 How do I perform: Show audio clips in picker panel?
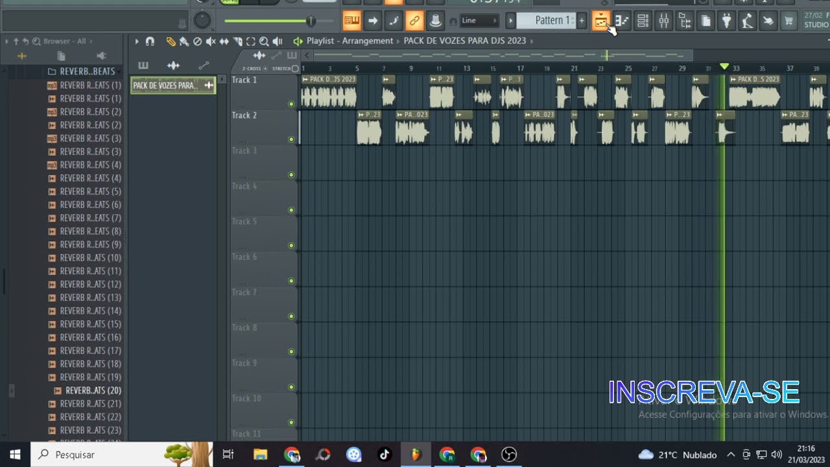point(173,66)
